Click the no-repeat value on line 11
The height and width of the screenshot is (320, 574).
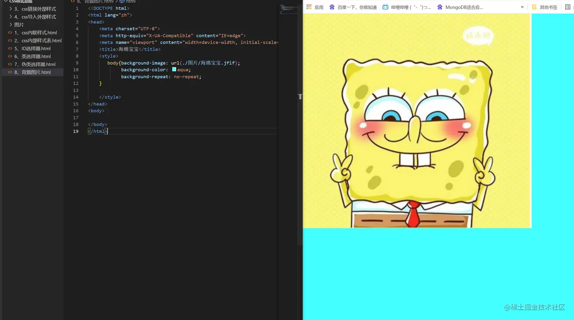point(186,77)
